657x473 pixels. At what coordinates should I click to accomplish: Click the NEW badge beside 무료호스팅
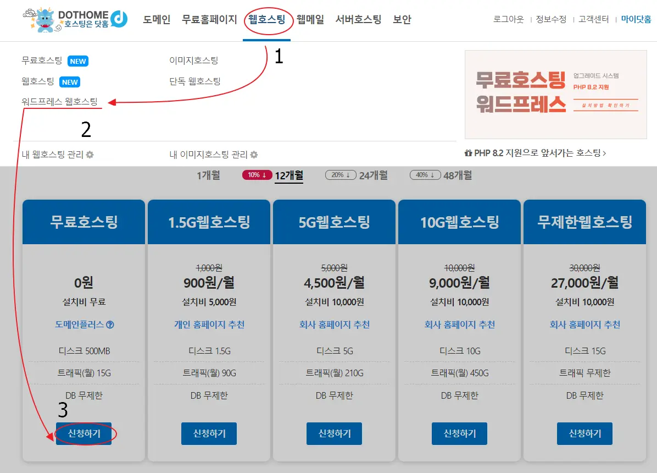[78, 61]
